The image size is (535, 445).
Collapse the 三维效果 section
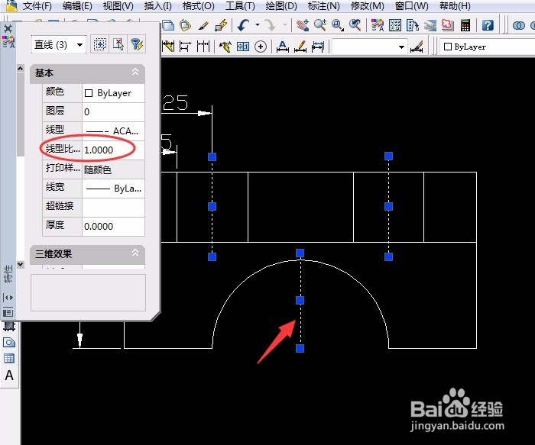click(135, 253)
